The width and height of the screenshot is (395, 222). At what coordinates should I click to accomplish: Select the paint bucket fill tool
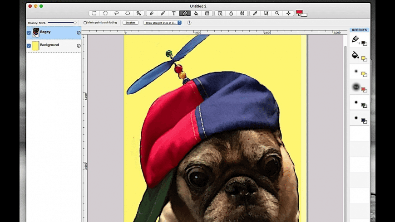(196, 14)
